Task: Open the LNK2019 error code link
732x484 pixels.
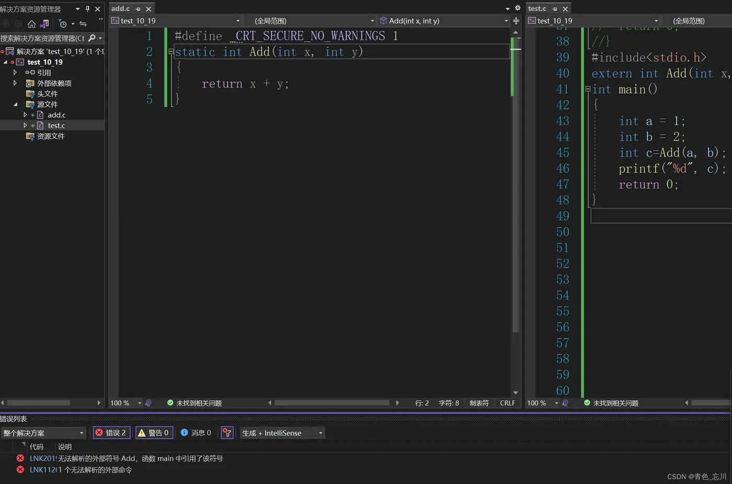Action: 42,458
